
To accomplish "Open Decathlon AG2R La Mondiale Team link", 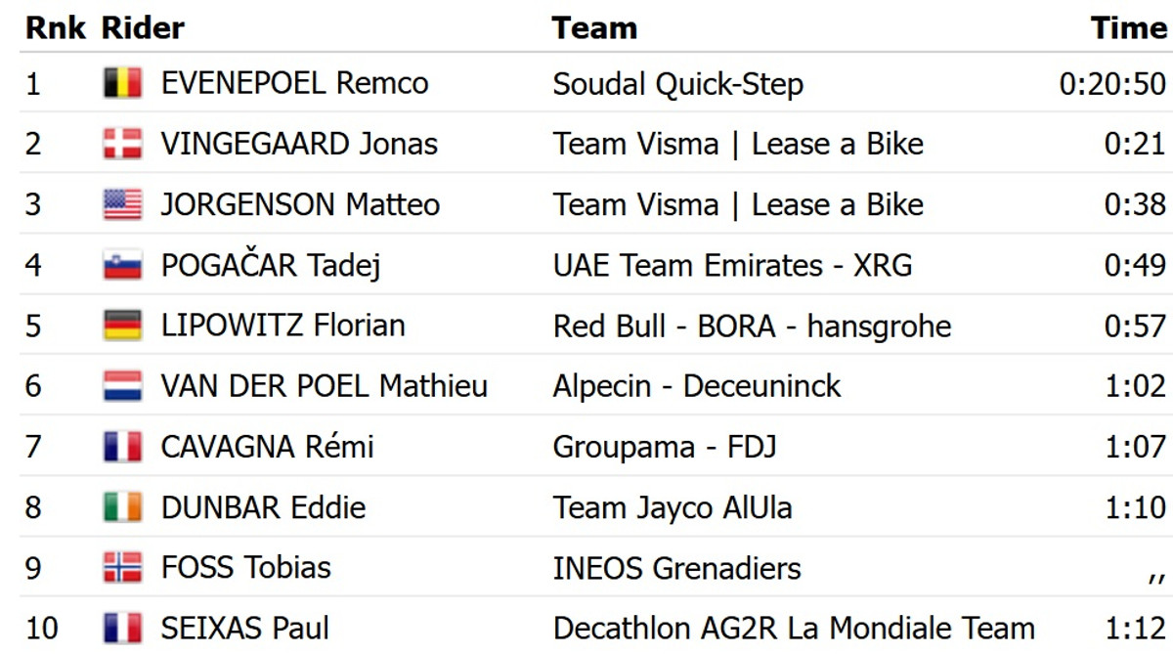I will (x=794, y=629).
